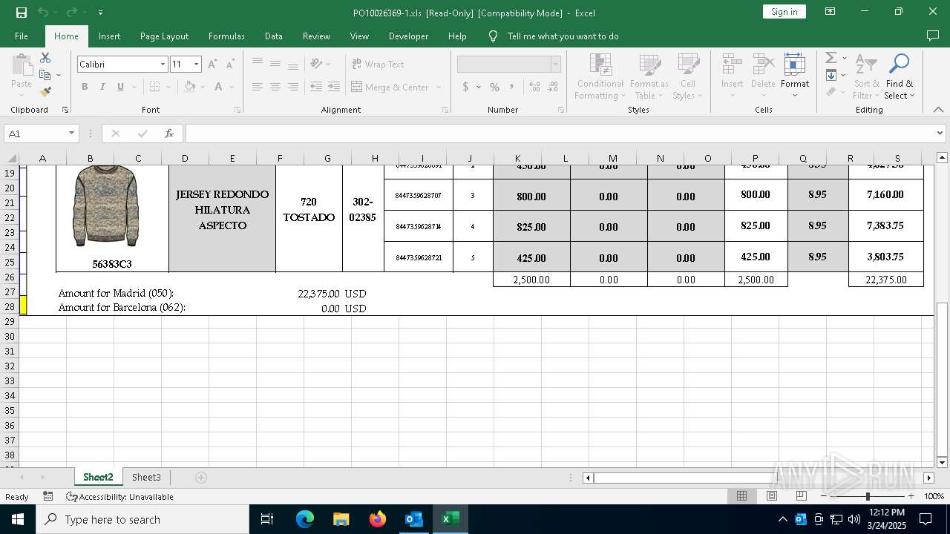Click Increase Decimal icon
This screenshot has height=534, width=950.
534,87
